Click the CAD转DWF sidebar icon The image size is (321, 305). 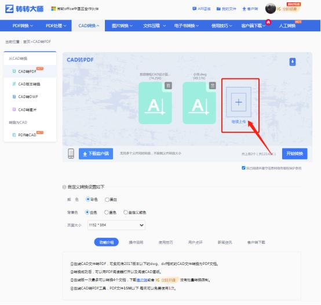click(x=14, y=97)
